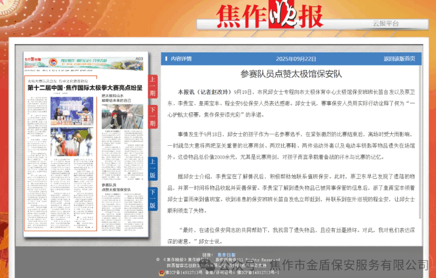Go to previous issue (上一期)

(152, 87)
